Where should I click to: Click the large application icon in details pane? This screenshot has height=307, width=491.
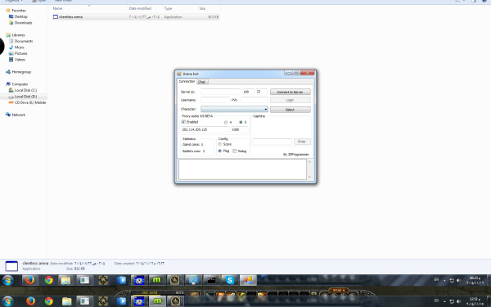[x=11, y=266]
